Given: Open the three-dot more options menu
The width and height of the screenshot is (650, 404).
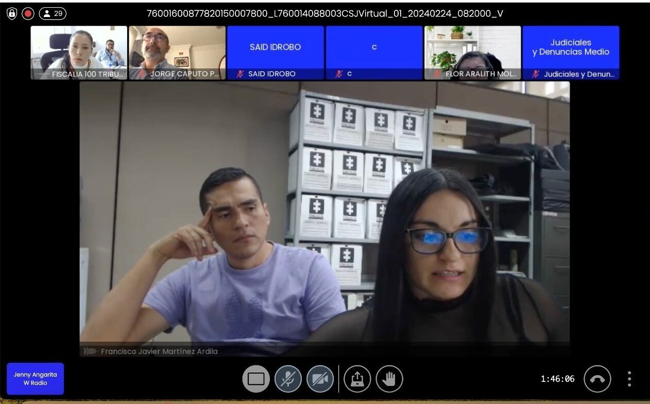Looking at the screenshot, I should point(629,379).
